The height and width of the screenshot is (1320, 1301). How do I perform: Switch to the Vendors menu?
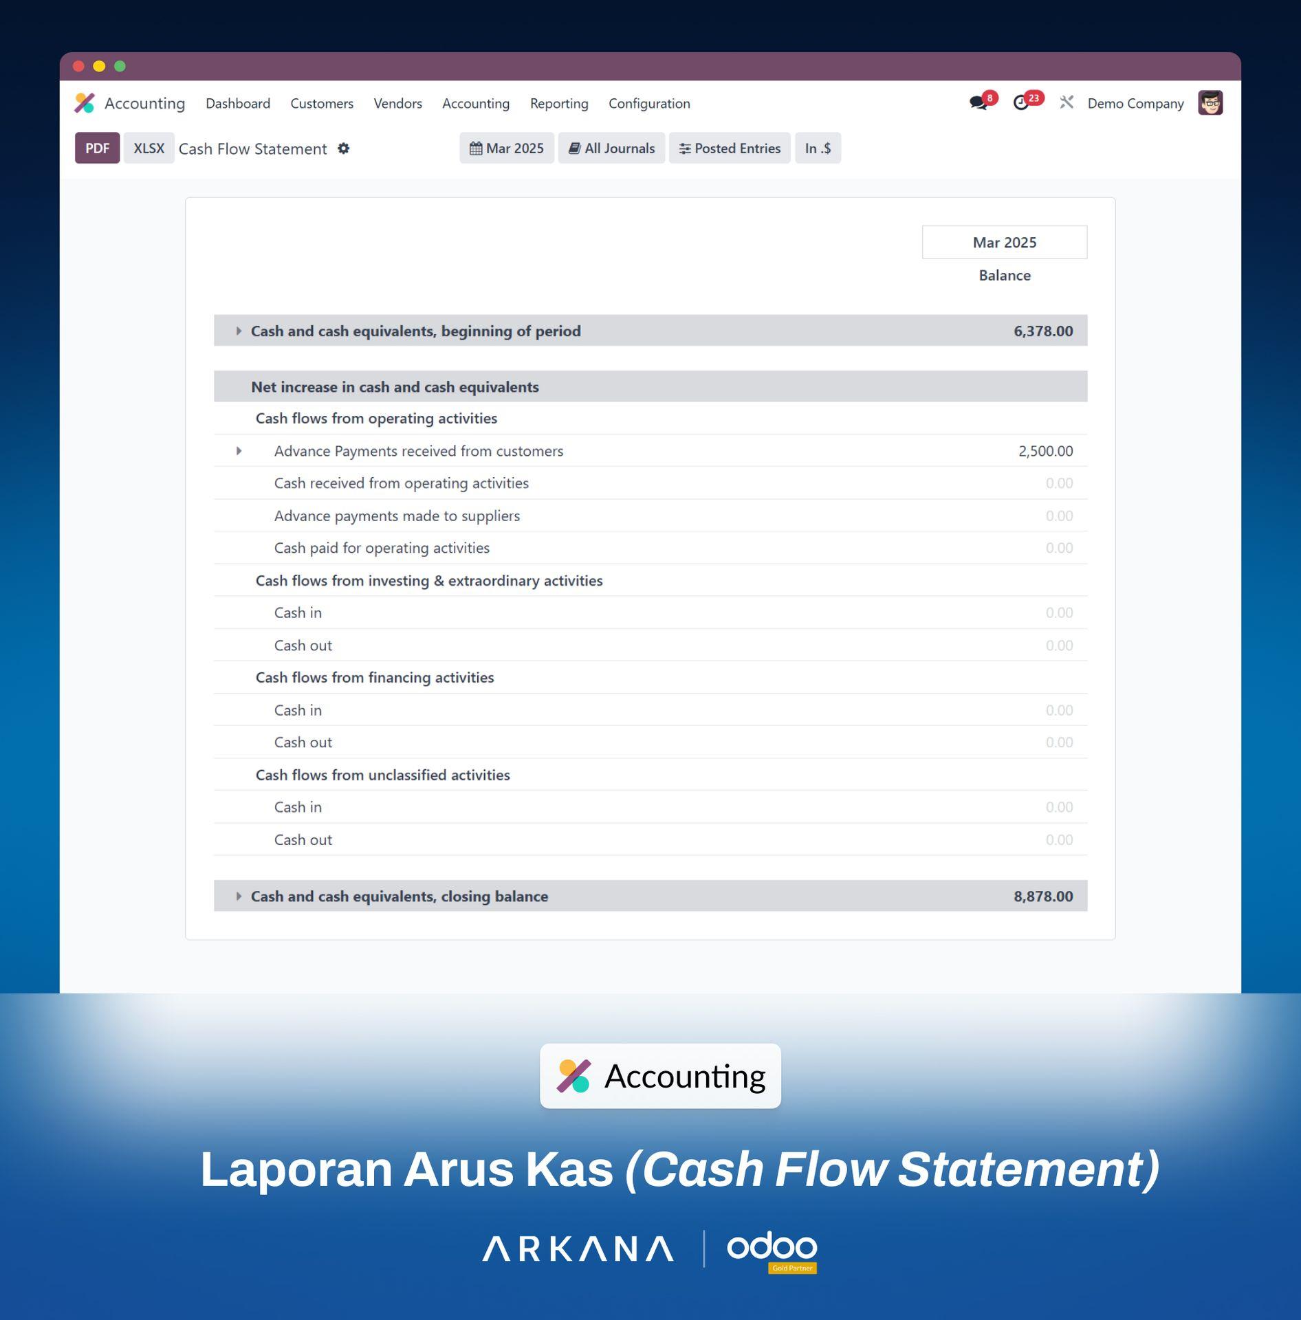click(x=397, y=103)
